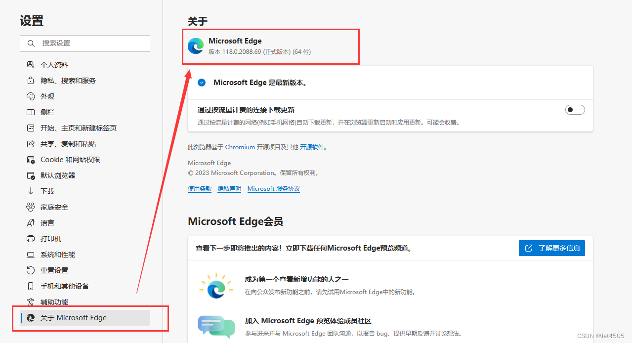Click the Accessibility figure icon
632x343 pixels.
[31, 302]
